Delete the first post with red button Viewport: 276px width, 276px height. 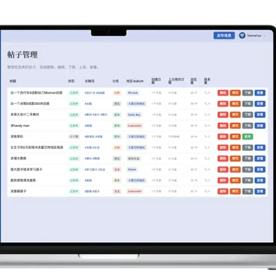pos(223,93)
